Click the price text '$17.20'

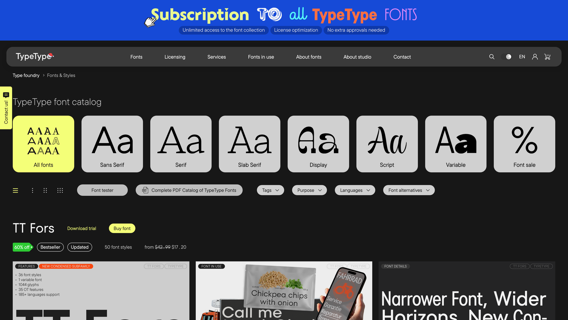coord(179,247)
